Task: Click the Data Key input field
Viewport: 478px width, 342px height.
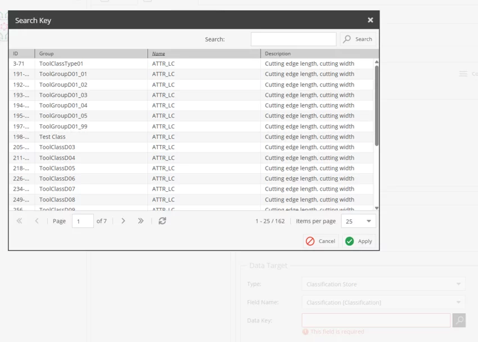Action: (x=376, y=321)
